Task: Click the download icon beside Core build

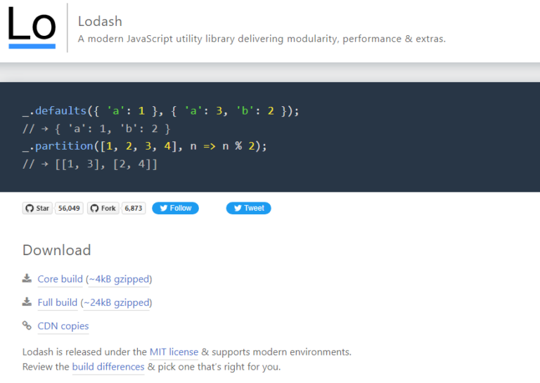Action: click(27, 279)
